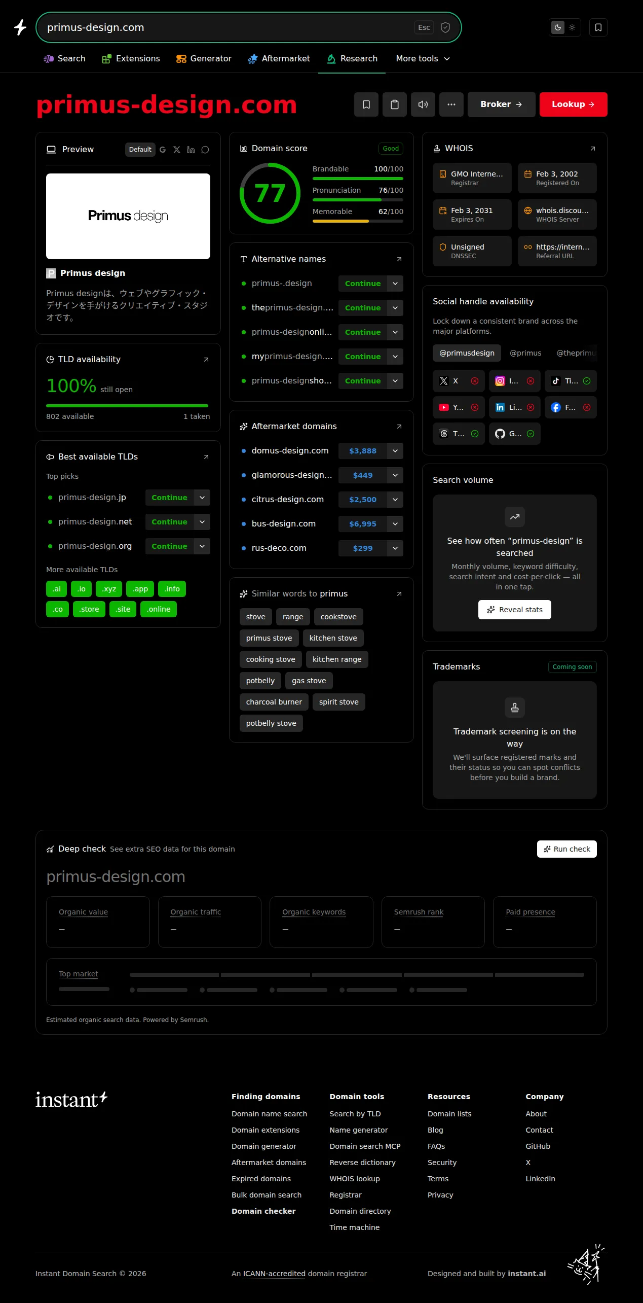Open GitHub link in Company footer
The height and width of the screenshot is (1303, 643).
538,1146
